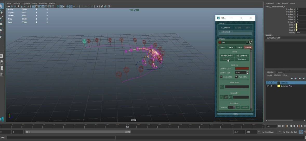306x141 pixels.
Task: Play the animation forward
Action: (295, 126)
